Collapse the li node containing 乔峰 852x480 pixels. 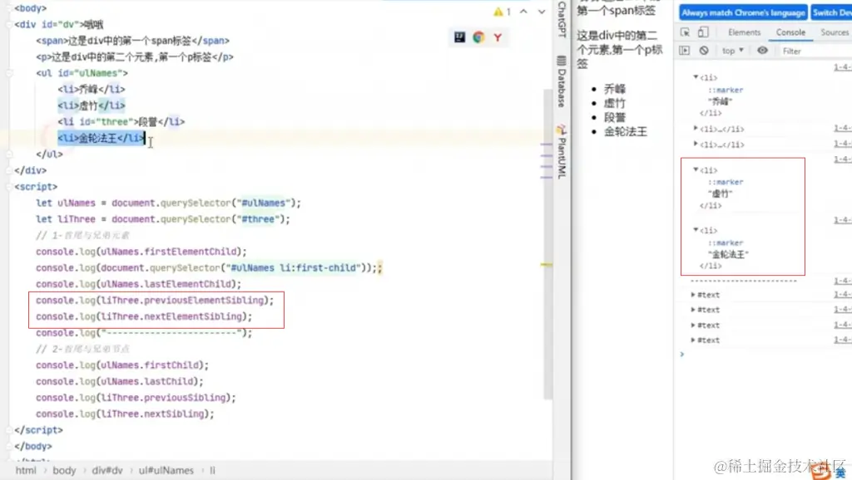[x=696, y=77]
